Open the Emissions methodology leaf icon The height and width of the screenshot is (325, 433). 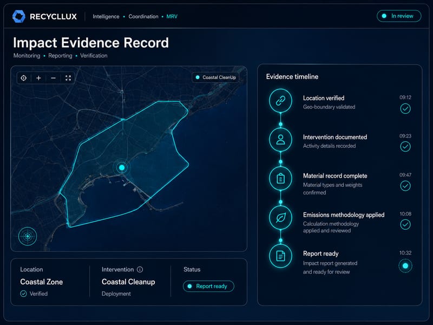280,218
